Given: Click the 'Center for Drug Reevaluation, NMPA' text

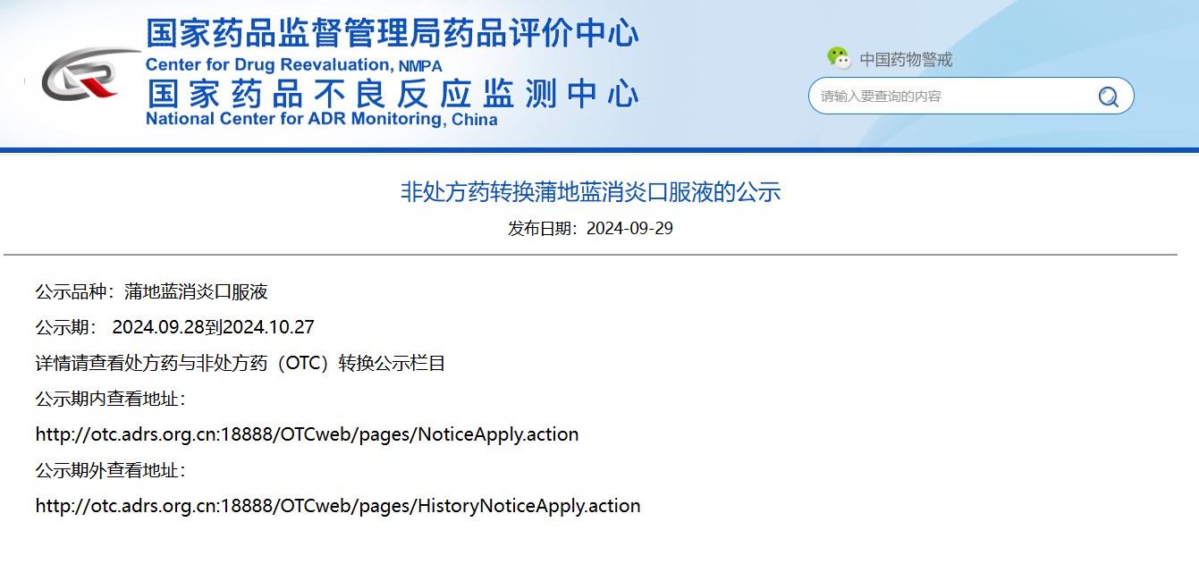Looking at the screenshot, I should click(293, 65).
